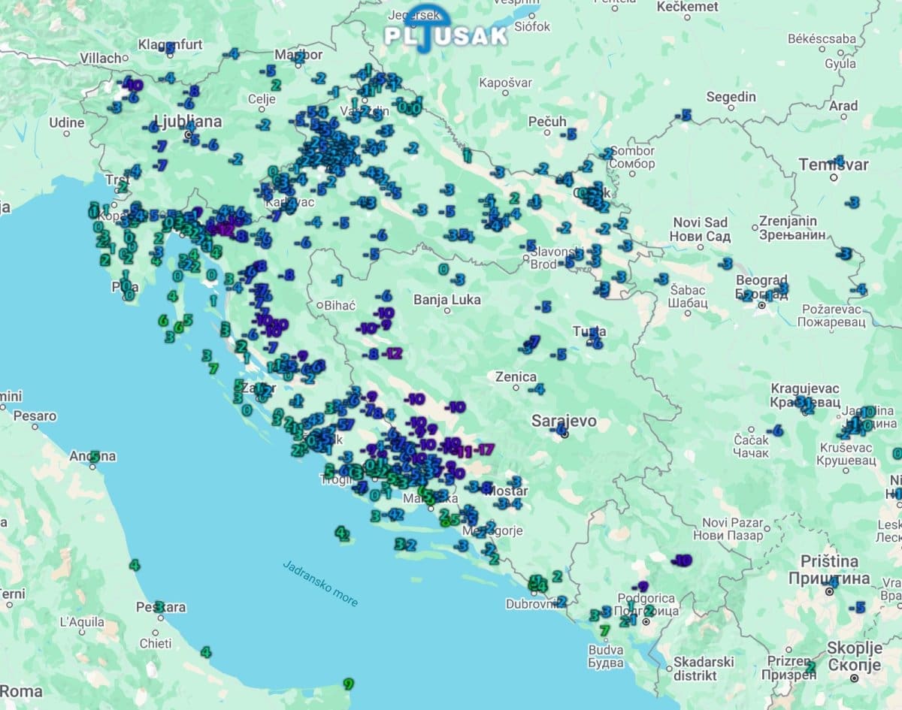Click the Ljubljana city label

click(187, 121)
